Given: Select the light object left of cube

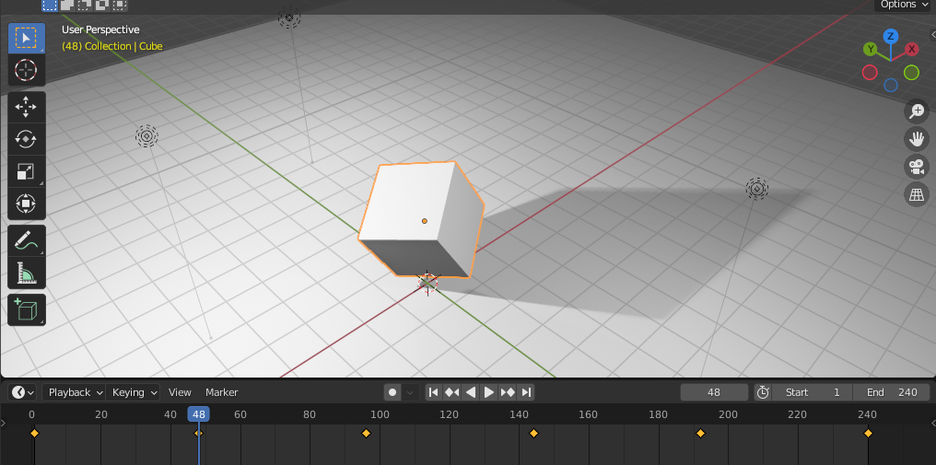Looking at the screenshot, I should point(146,136).
